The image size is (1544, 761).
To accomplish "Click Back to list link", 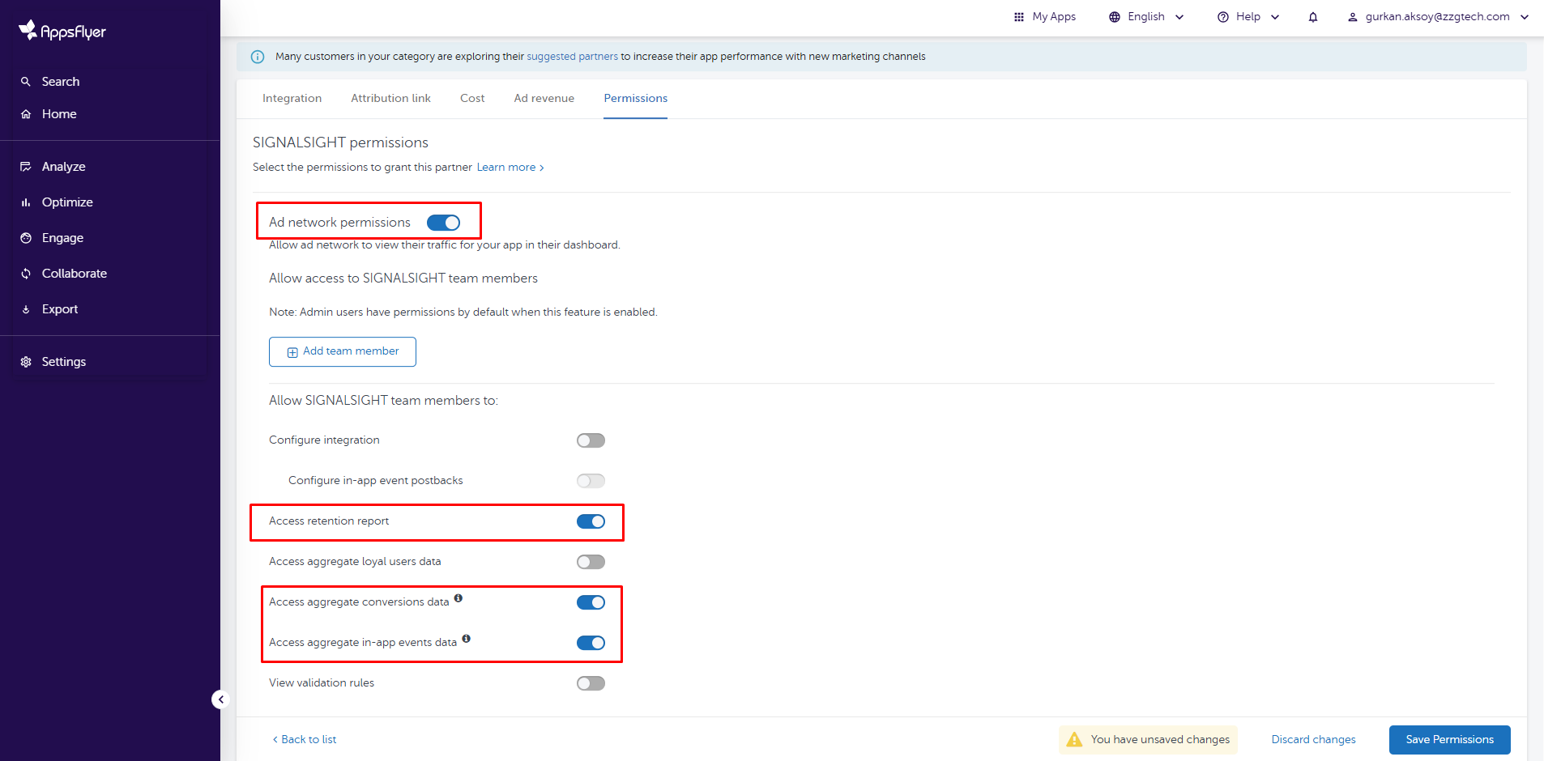I will point(305,740).
